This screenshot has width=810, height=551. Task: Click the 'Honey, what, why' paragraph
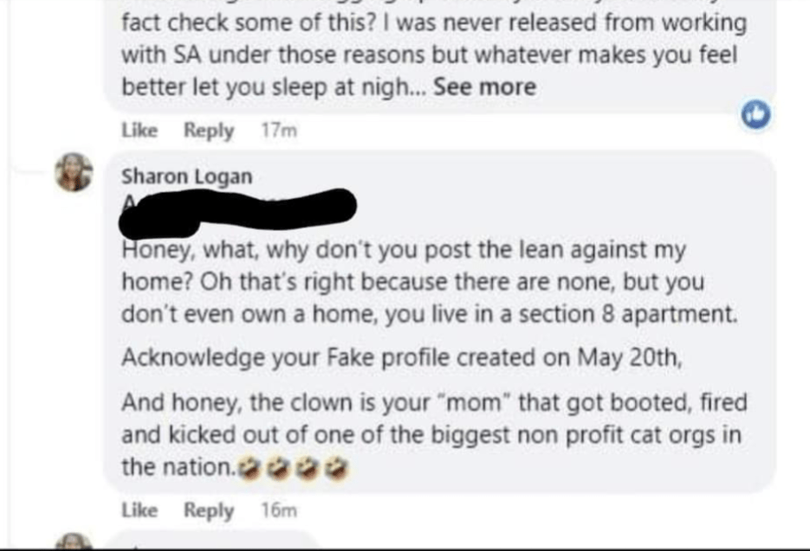[x=405, y=251]
